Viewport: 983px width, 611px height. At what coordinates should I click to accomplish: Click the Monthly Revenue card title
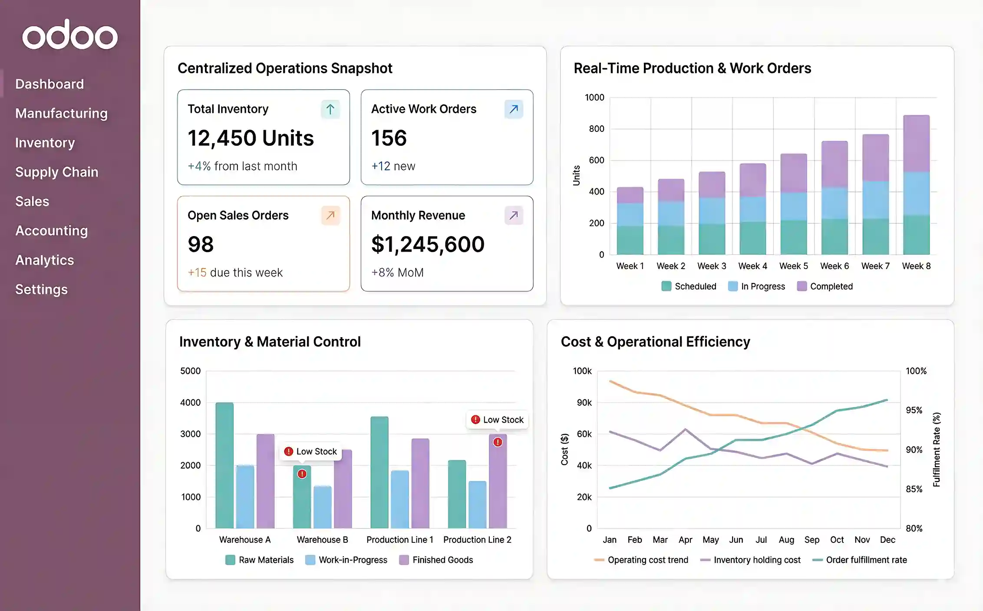point(418,215)
